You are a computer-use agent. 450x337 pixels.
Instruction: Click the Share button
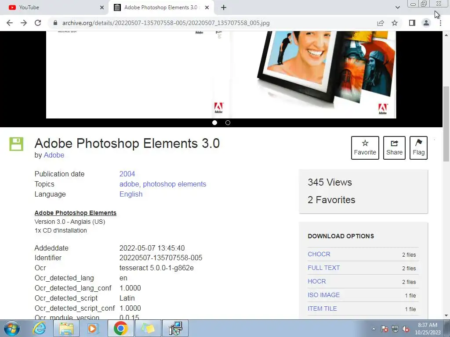pyautogui.click(x=394, y=148)
